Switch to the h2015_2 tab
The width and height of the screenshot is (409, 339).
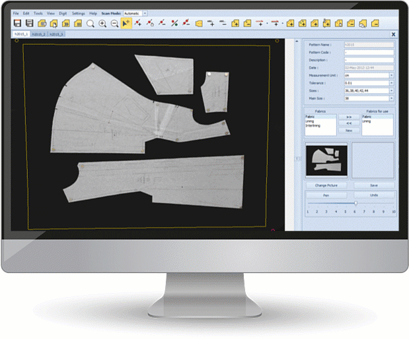(39, 34)
